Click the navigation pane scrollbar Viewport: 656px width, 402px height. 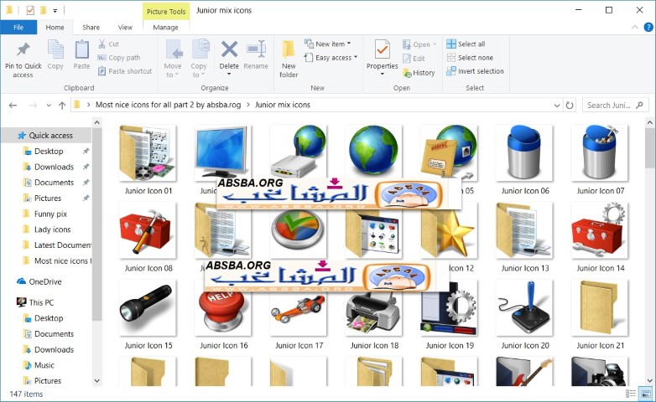tap(96, 225)
